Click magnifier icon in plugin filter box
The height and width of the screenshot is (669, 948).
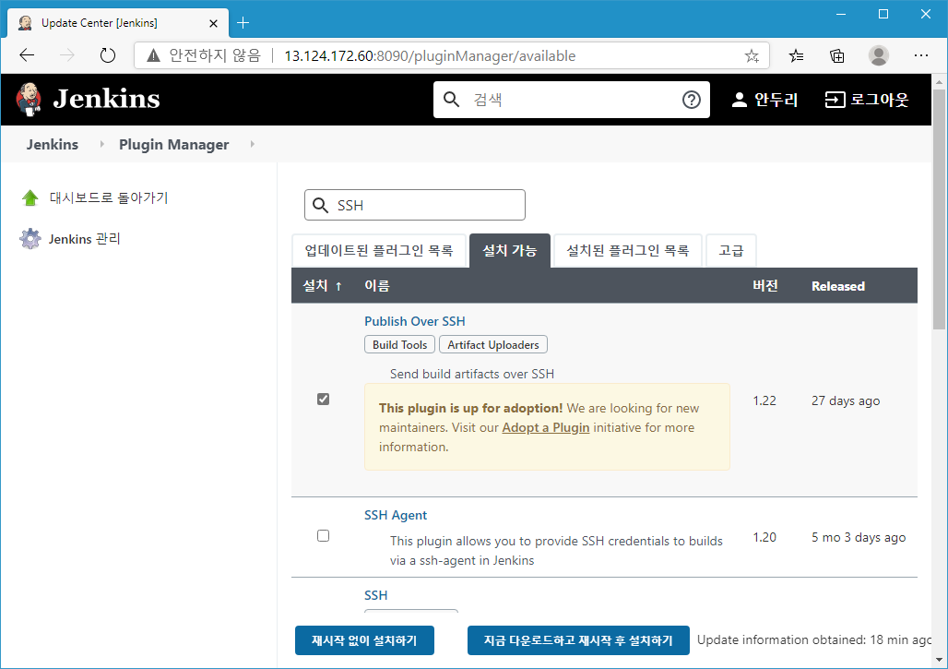pyautogui.click(x=320, y=205)
